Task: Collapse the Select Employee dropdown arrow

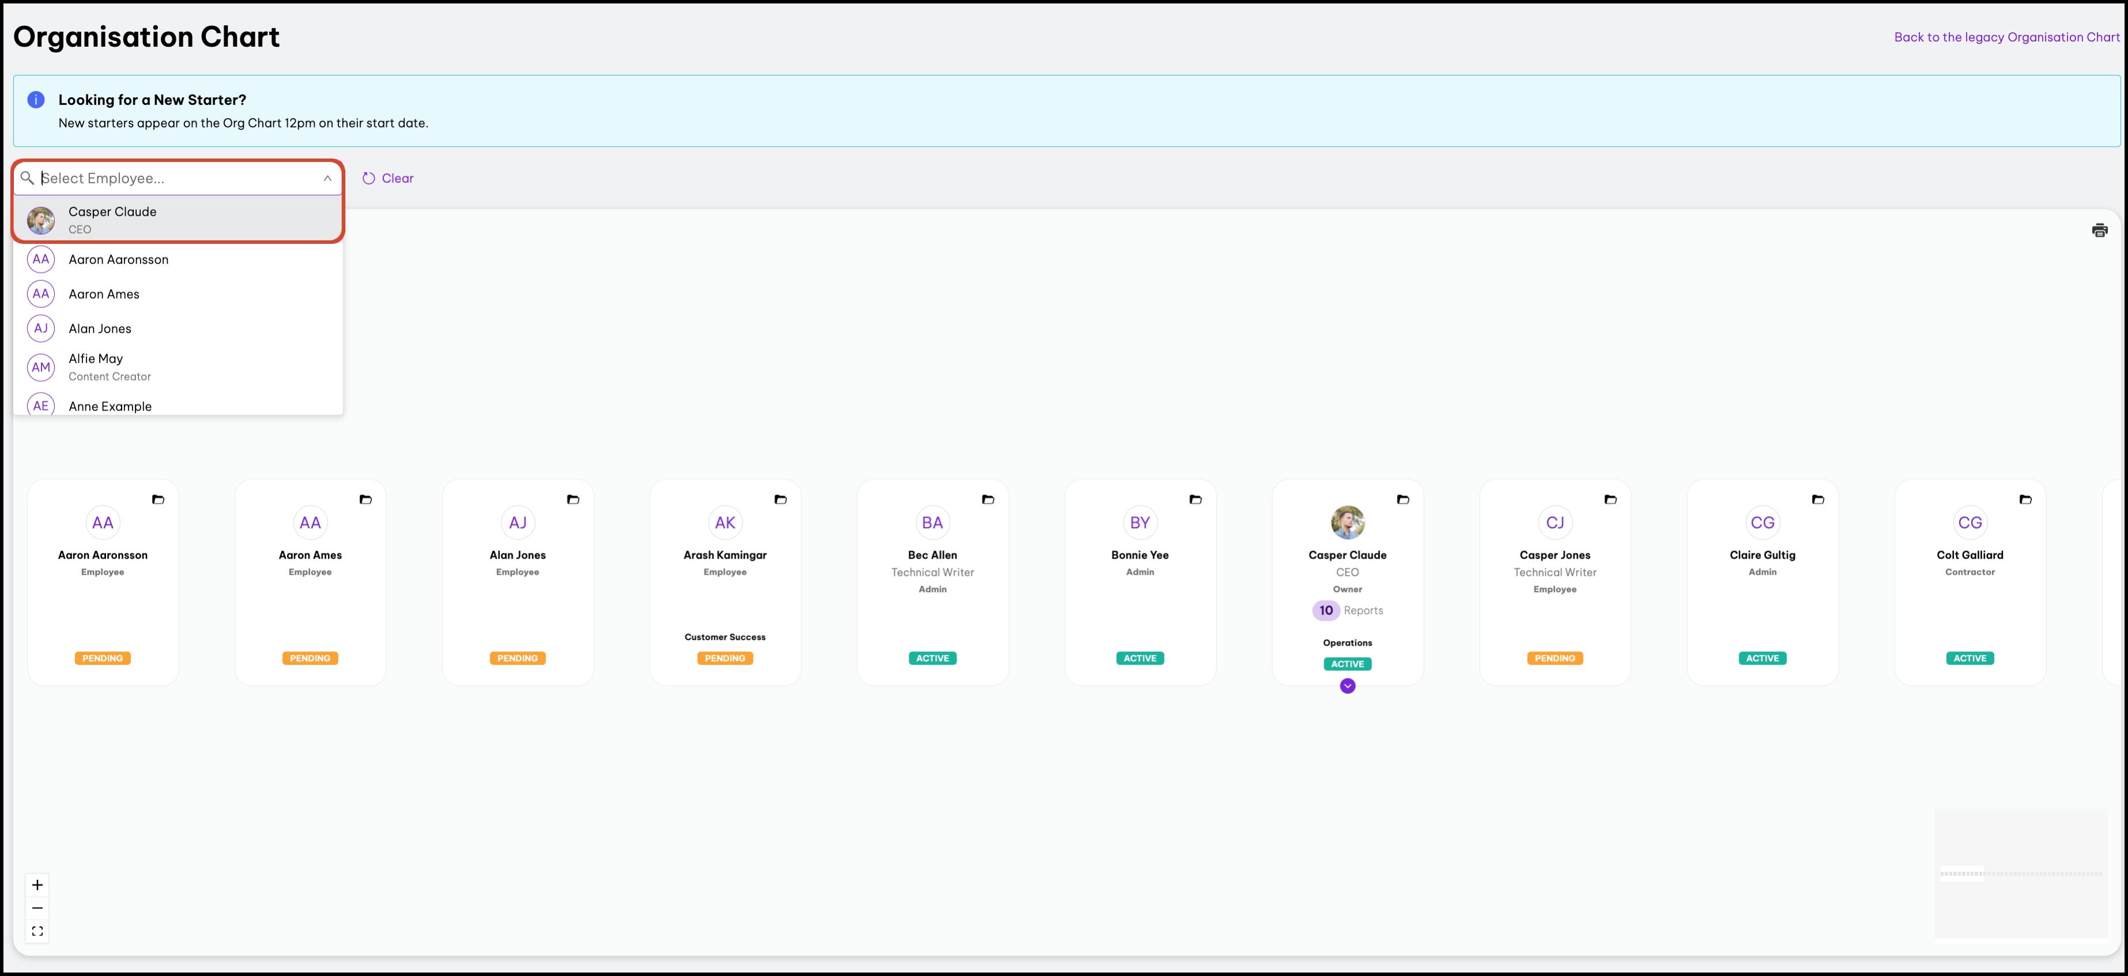Action: coord(327,178)
